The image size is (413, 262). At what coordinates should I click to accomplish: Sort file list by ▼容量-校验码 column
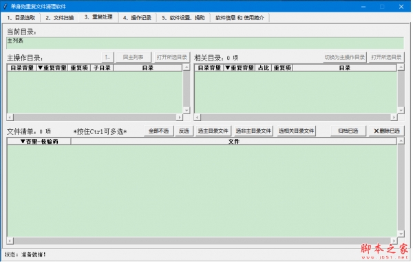pyautogui.click(x=39, y=142)
